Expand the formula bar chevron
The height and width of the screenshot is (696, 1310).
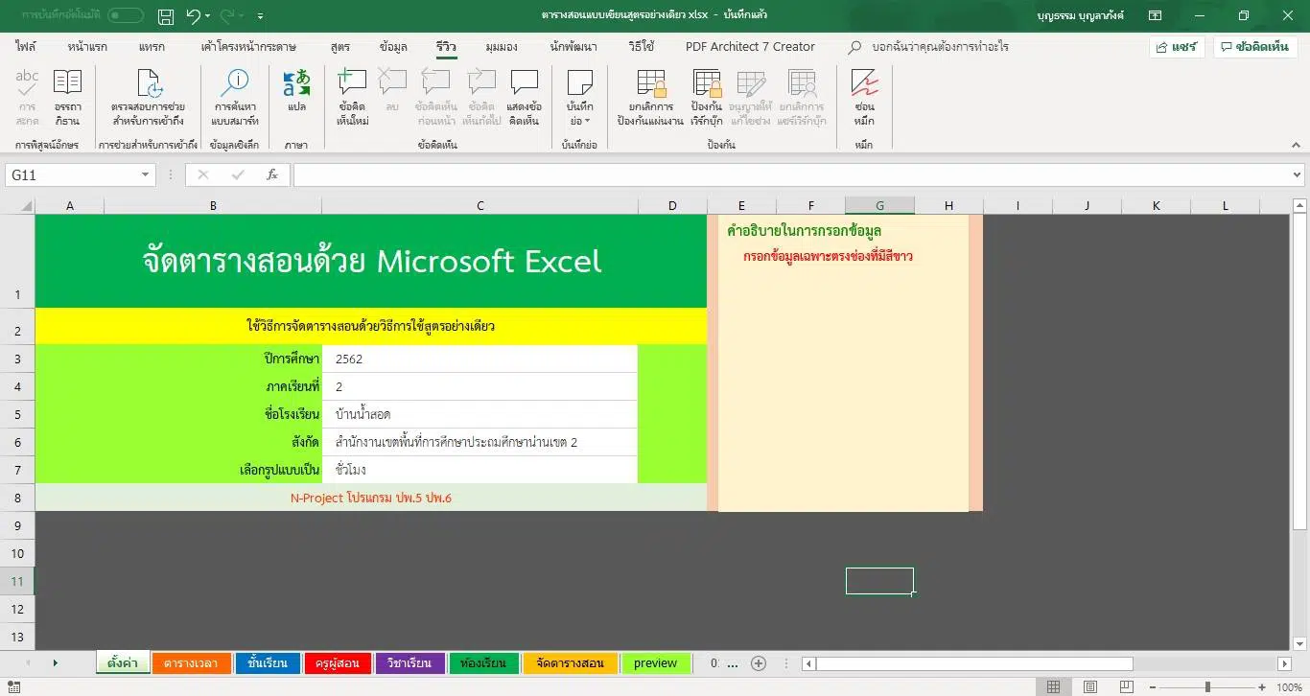(1298, 174)
